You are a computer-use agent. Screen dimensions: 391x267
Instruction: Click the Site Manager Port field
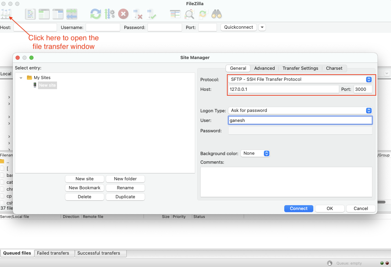(363, 89)
